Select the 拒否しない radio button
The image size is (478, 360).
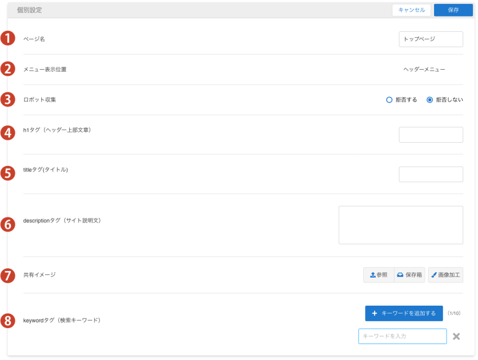[x=430, y=100]
